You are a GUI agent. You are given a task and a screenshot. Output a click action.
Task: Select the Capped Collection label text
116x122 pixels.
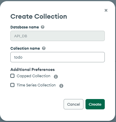33,76
